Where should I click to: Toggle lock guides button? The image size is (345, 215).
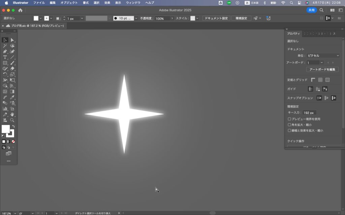pyautogui.click(x=318, y=89)
